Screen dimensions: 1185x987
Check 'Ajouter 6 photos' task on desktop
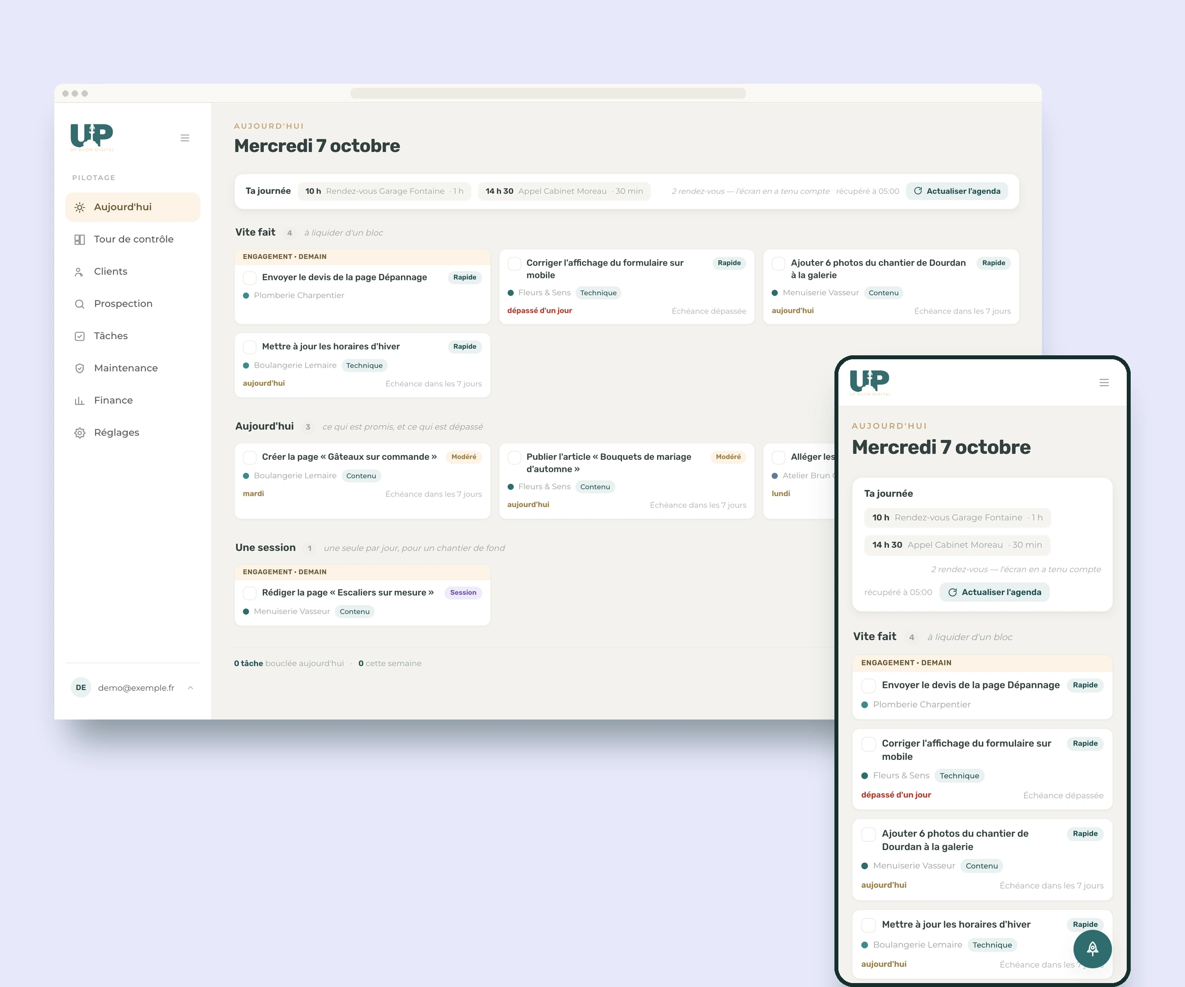[x=778, y=264]
